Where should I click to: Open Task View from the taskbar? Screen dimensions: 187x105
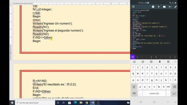[64, 103]
